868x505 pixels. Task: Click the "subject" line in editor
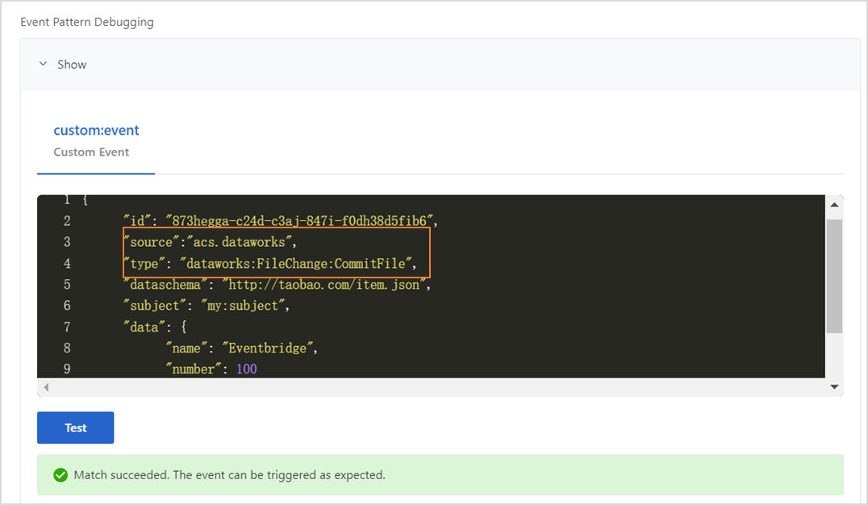click(205, 306)
